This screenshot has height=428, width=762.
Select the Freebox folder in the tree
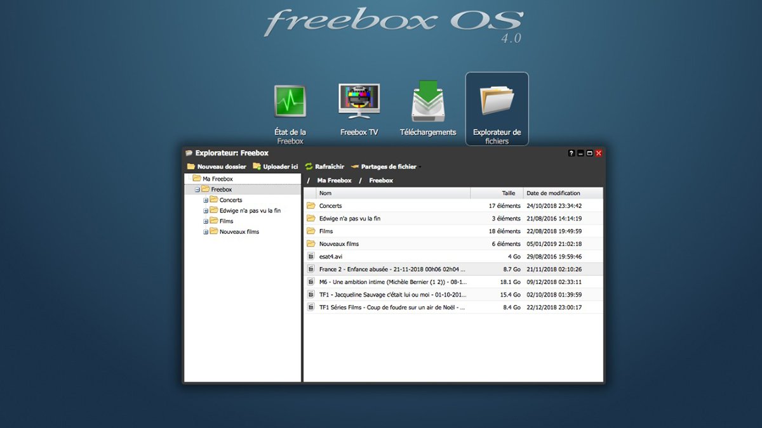click(222, 190)
